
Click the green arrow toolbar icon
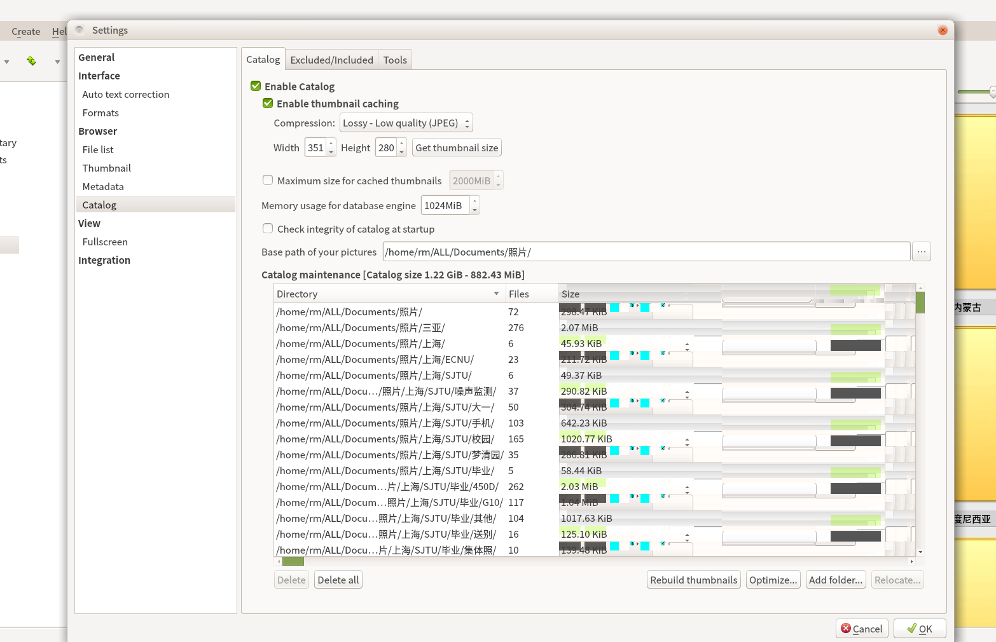31,61
